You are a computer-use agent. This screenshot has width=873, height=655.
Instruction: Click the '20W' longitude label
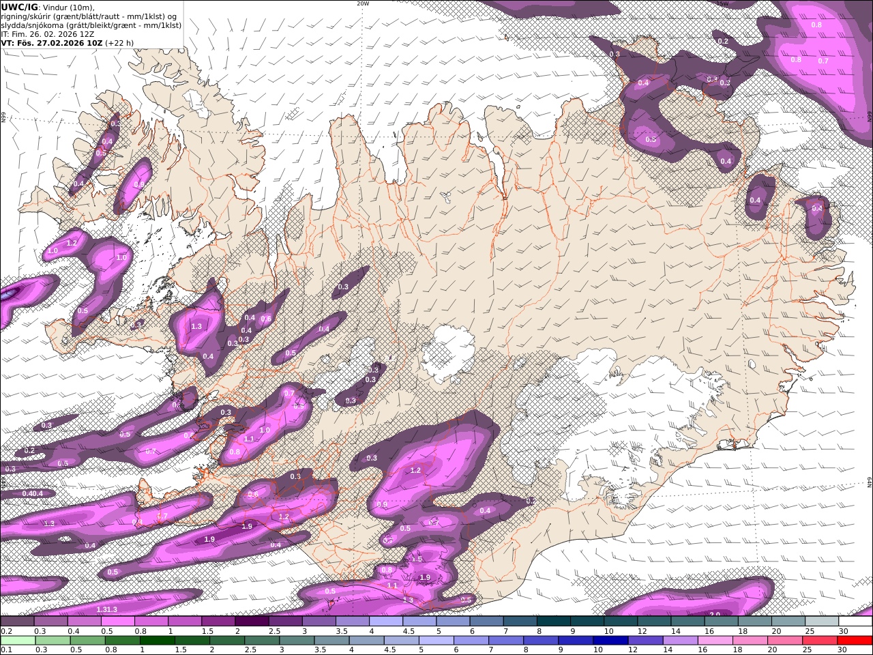[x=363, y=3]
